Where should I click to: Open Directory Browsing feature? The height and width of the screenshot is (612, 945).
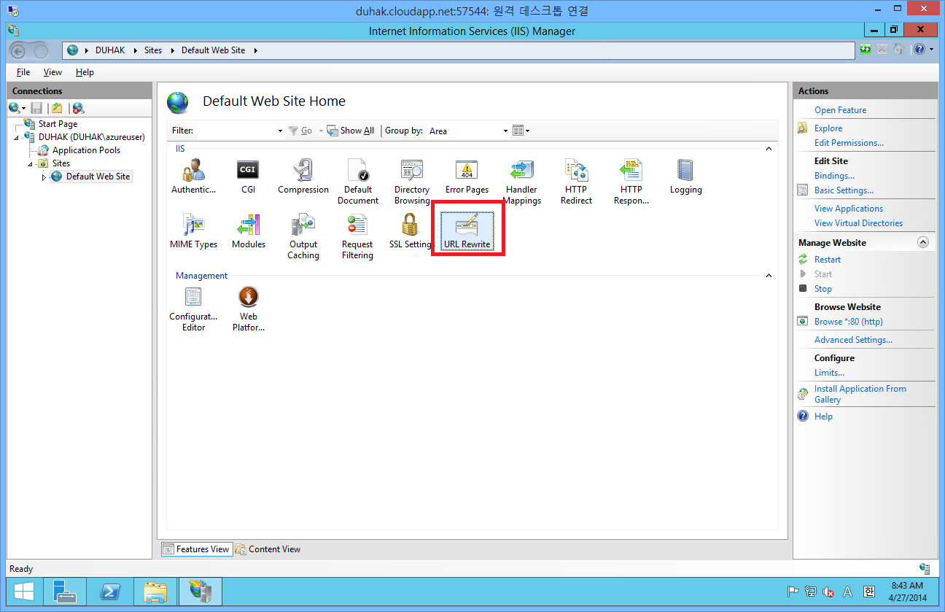tap(412, 182)
